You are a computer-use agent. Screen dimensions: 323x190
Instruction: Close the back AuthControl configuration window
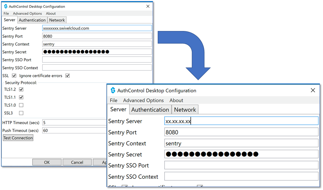(148, 6)
